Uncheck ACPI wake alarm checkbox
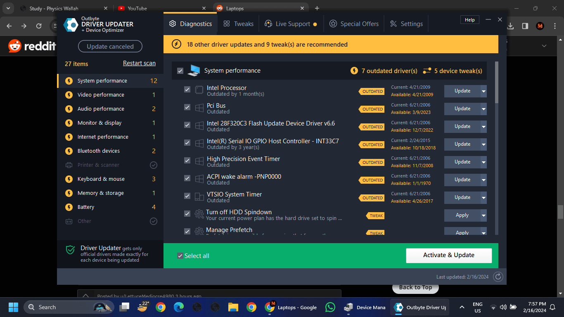Image resolution: width=564 pixels, height=317 pixels. 187,178
